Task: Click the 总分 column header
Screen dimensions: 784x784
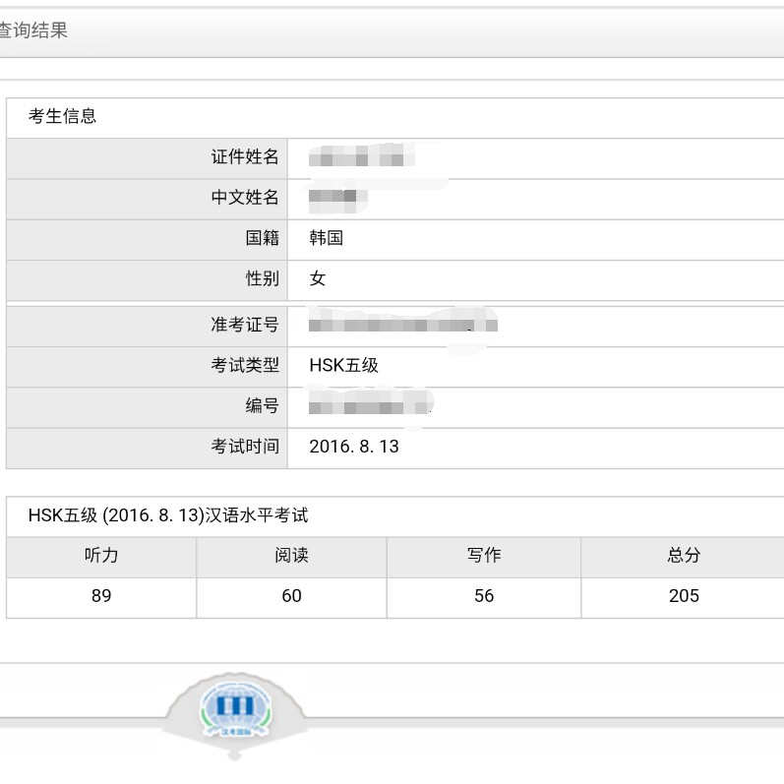Action: tap(684, 556)
